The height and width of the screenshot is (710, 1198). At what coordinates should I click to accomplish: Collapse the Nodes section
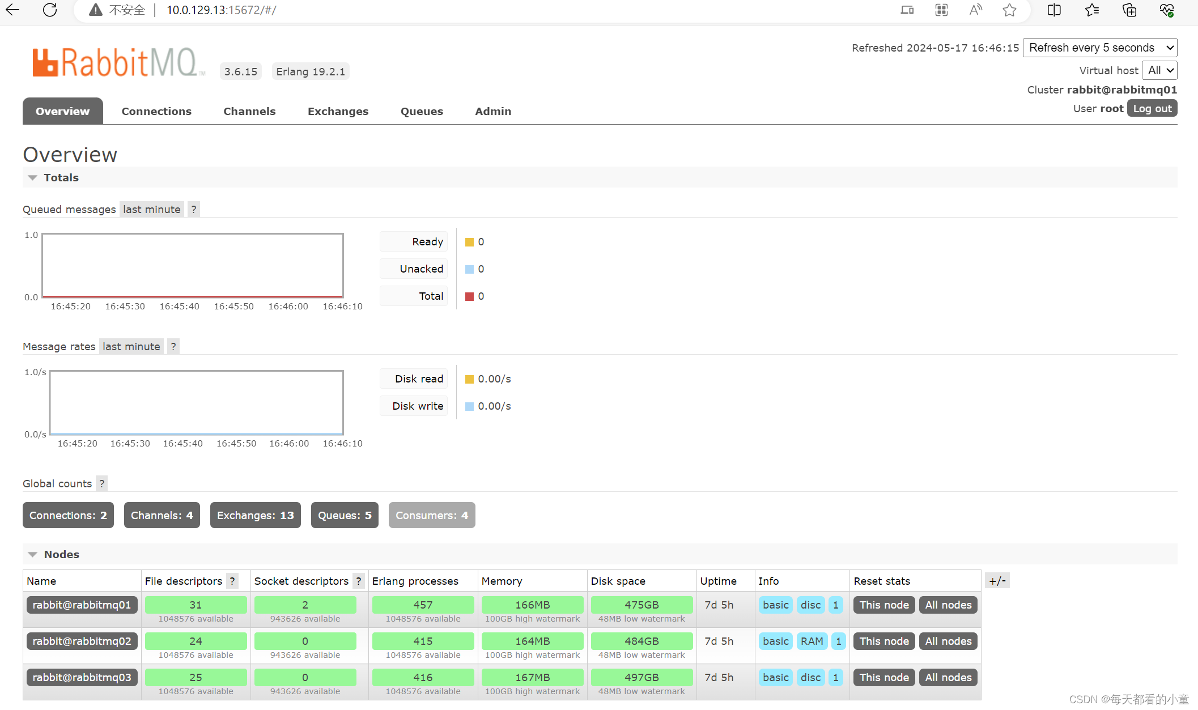32,554
